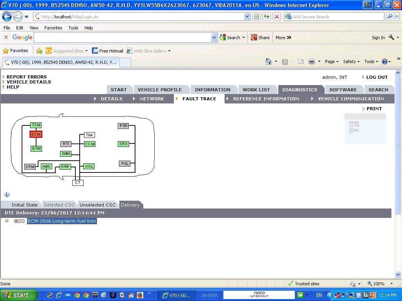This screenshot has width=402, height=301.
Task: Select the TCM module box
Action: coord(36,125)
